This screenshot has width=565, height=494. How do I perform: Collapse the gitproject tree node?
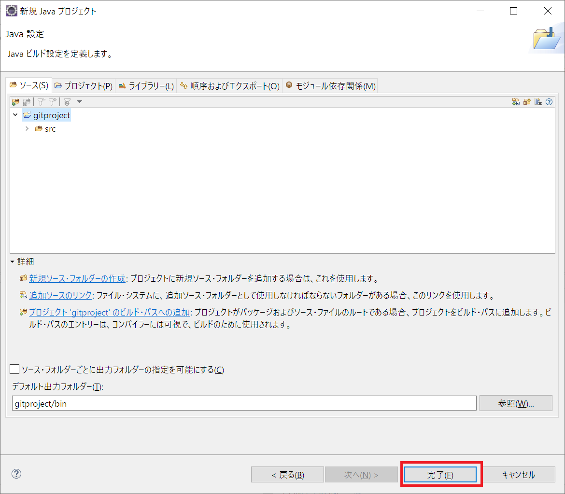point(15,115)
